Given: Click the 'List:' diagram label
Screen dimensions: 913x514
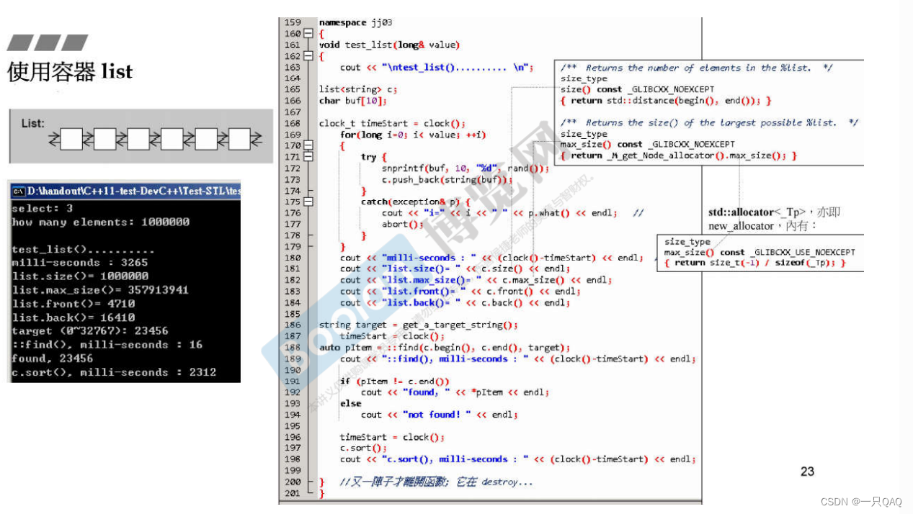Looking at the screenshot, I should (32, 123).
